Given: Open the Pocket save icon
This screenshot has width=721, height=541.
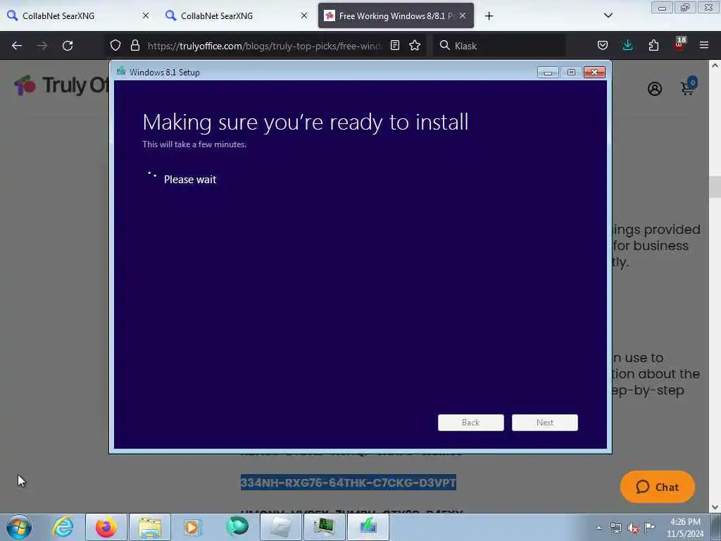Looking at the screenshot, I should tap(603, 45).
